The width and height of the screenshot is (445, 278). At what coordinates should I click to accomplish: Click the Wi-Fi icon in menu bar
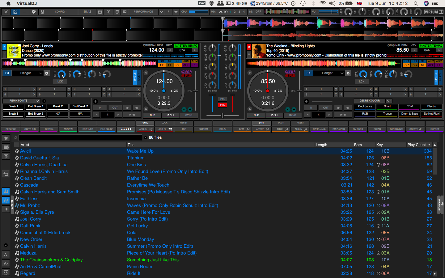(323, 3)
